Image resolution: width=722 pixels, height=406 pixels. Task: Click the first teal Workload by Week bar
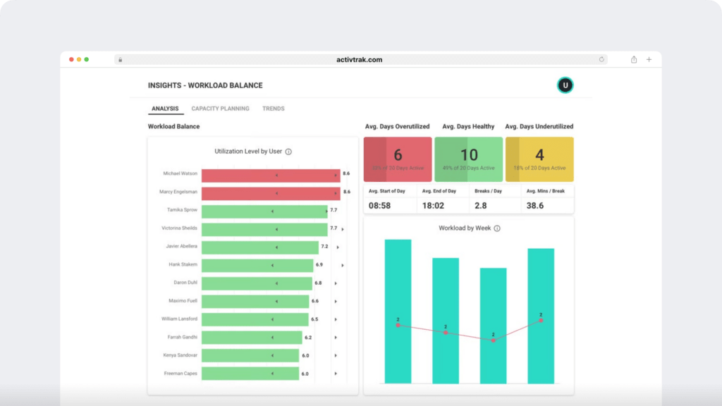[x=398, y=311]
